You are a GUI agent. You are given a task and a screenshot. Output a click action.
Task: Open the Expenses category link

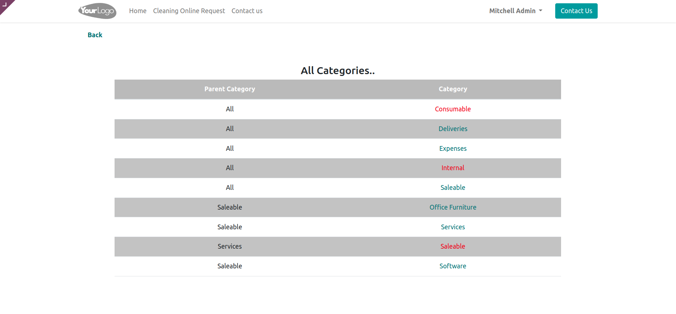pyautogui.click(x=453, y=149)
